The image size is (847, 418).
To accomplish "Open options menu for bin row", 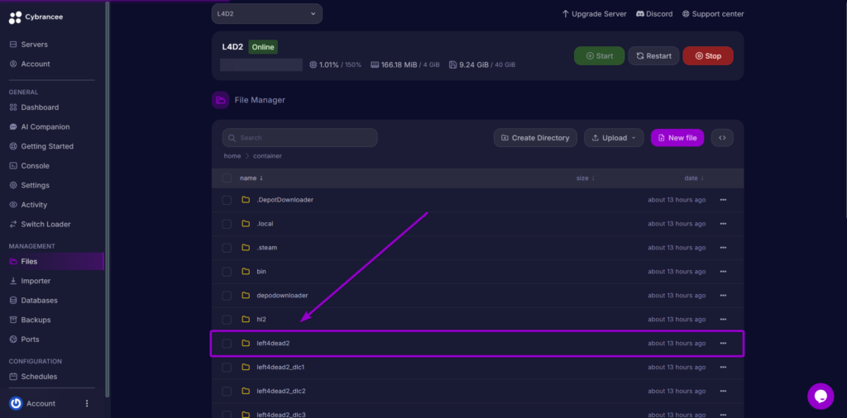I will point(723,271).
